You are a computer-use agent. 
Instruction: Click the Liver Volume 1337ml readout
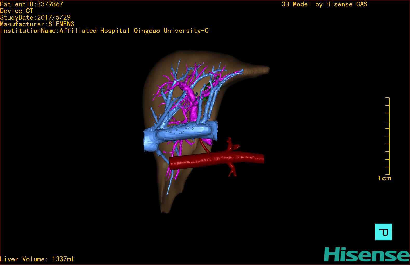(x=37, y=259)
